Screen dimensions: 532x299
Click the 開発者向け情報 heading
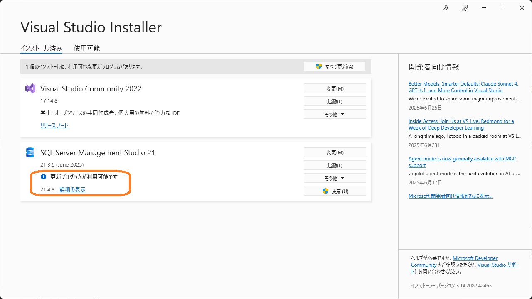point(434,67)
